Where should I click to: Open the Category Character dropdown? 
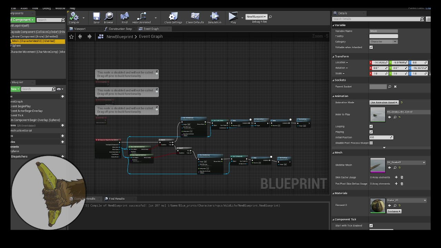point(383,42)
